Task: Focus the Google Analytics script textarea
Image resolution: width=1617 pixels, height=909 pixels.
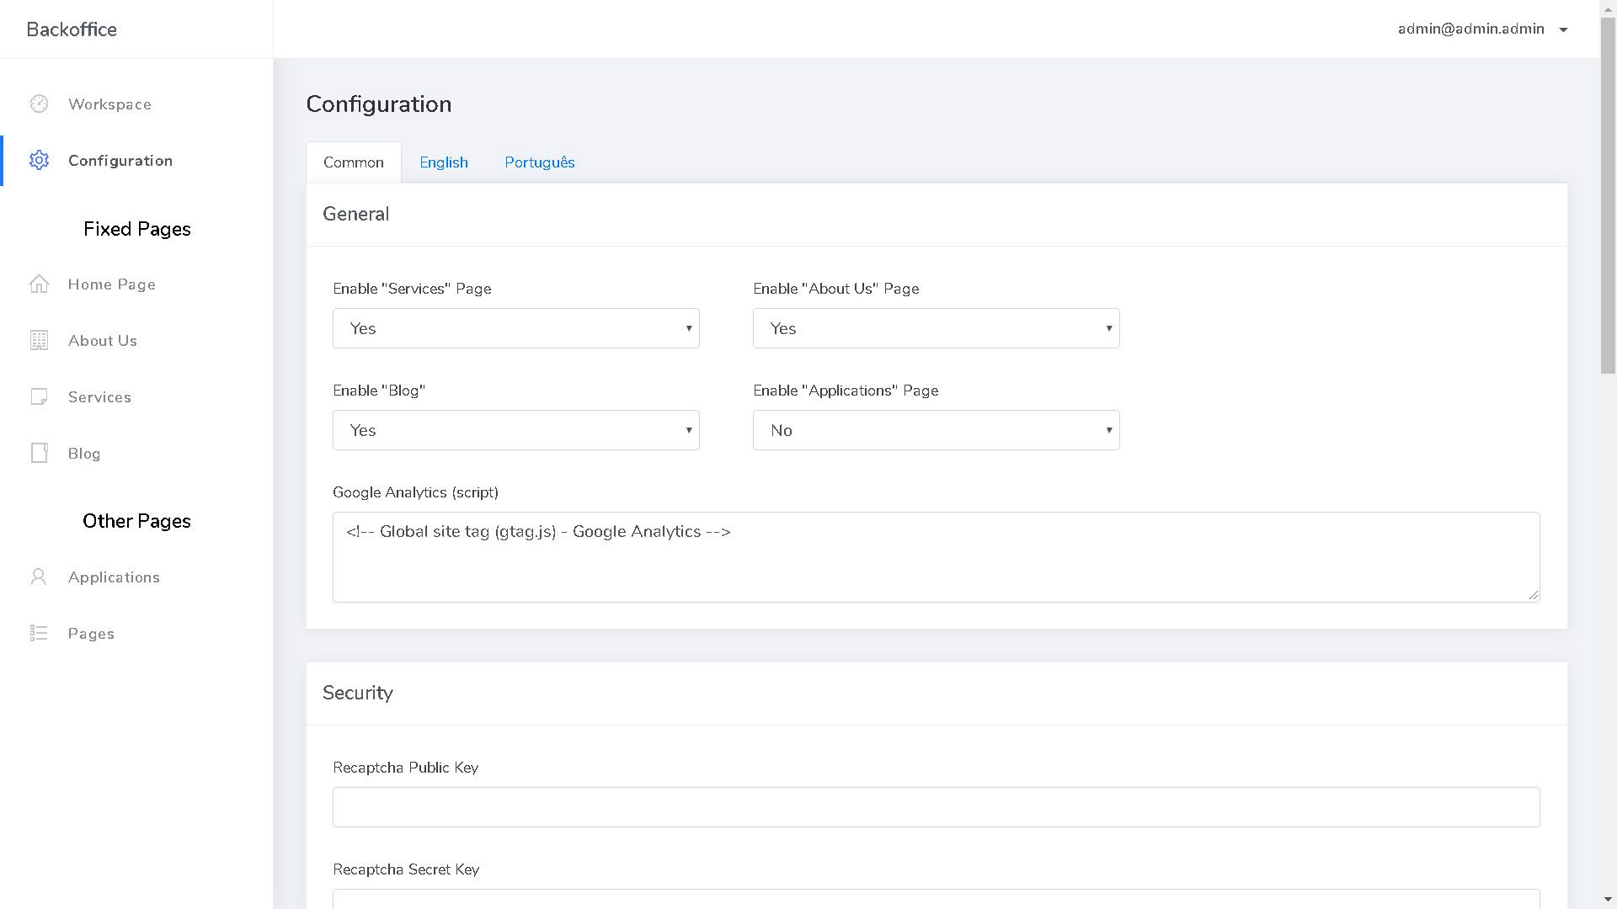Action: coord(936,557)
